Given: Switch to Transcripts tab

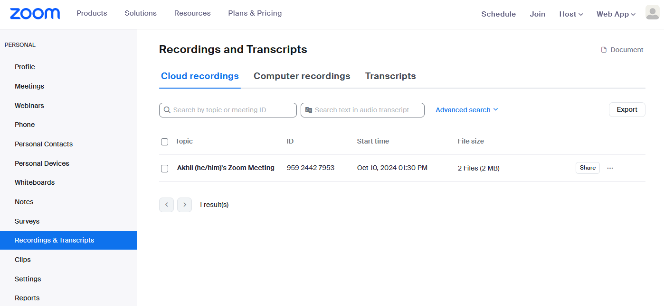Looking at the screenshot, I should pyautogui.click(x=390, y=76).
